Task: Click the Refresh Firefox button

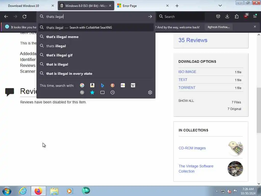Action: tap(218, 27)
